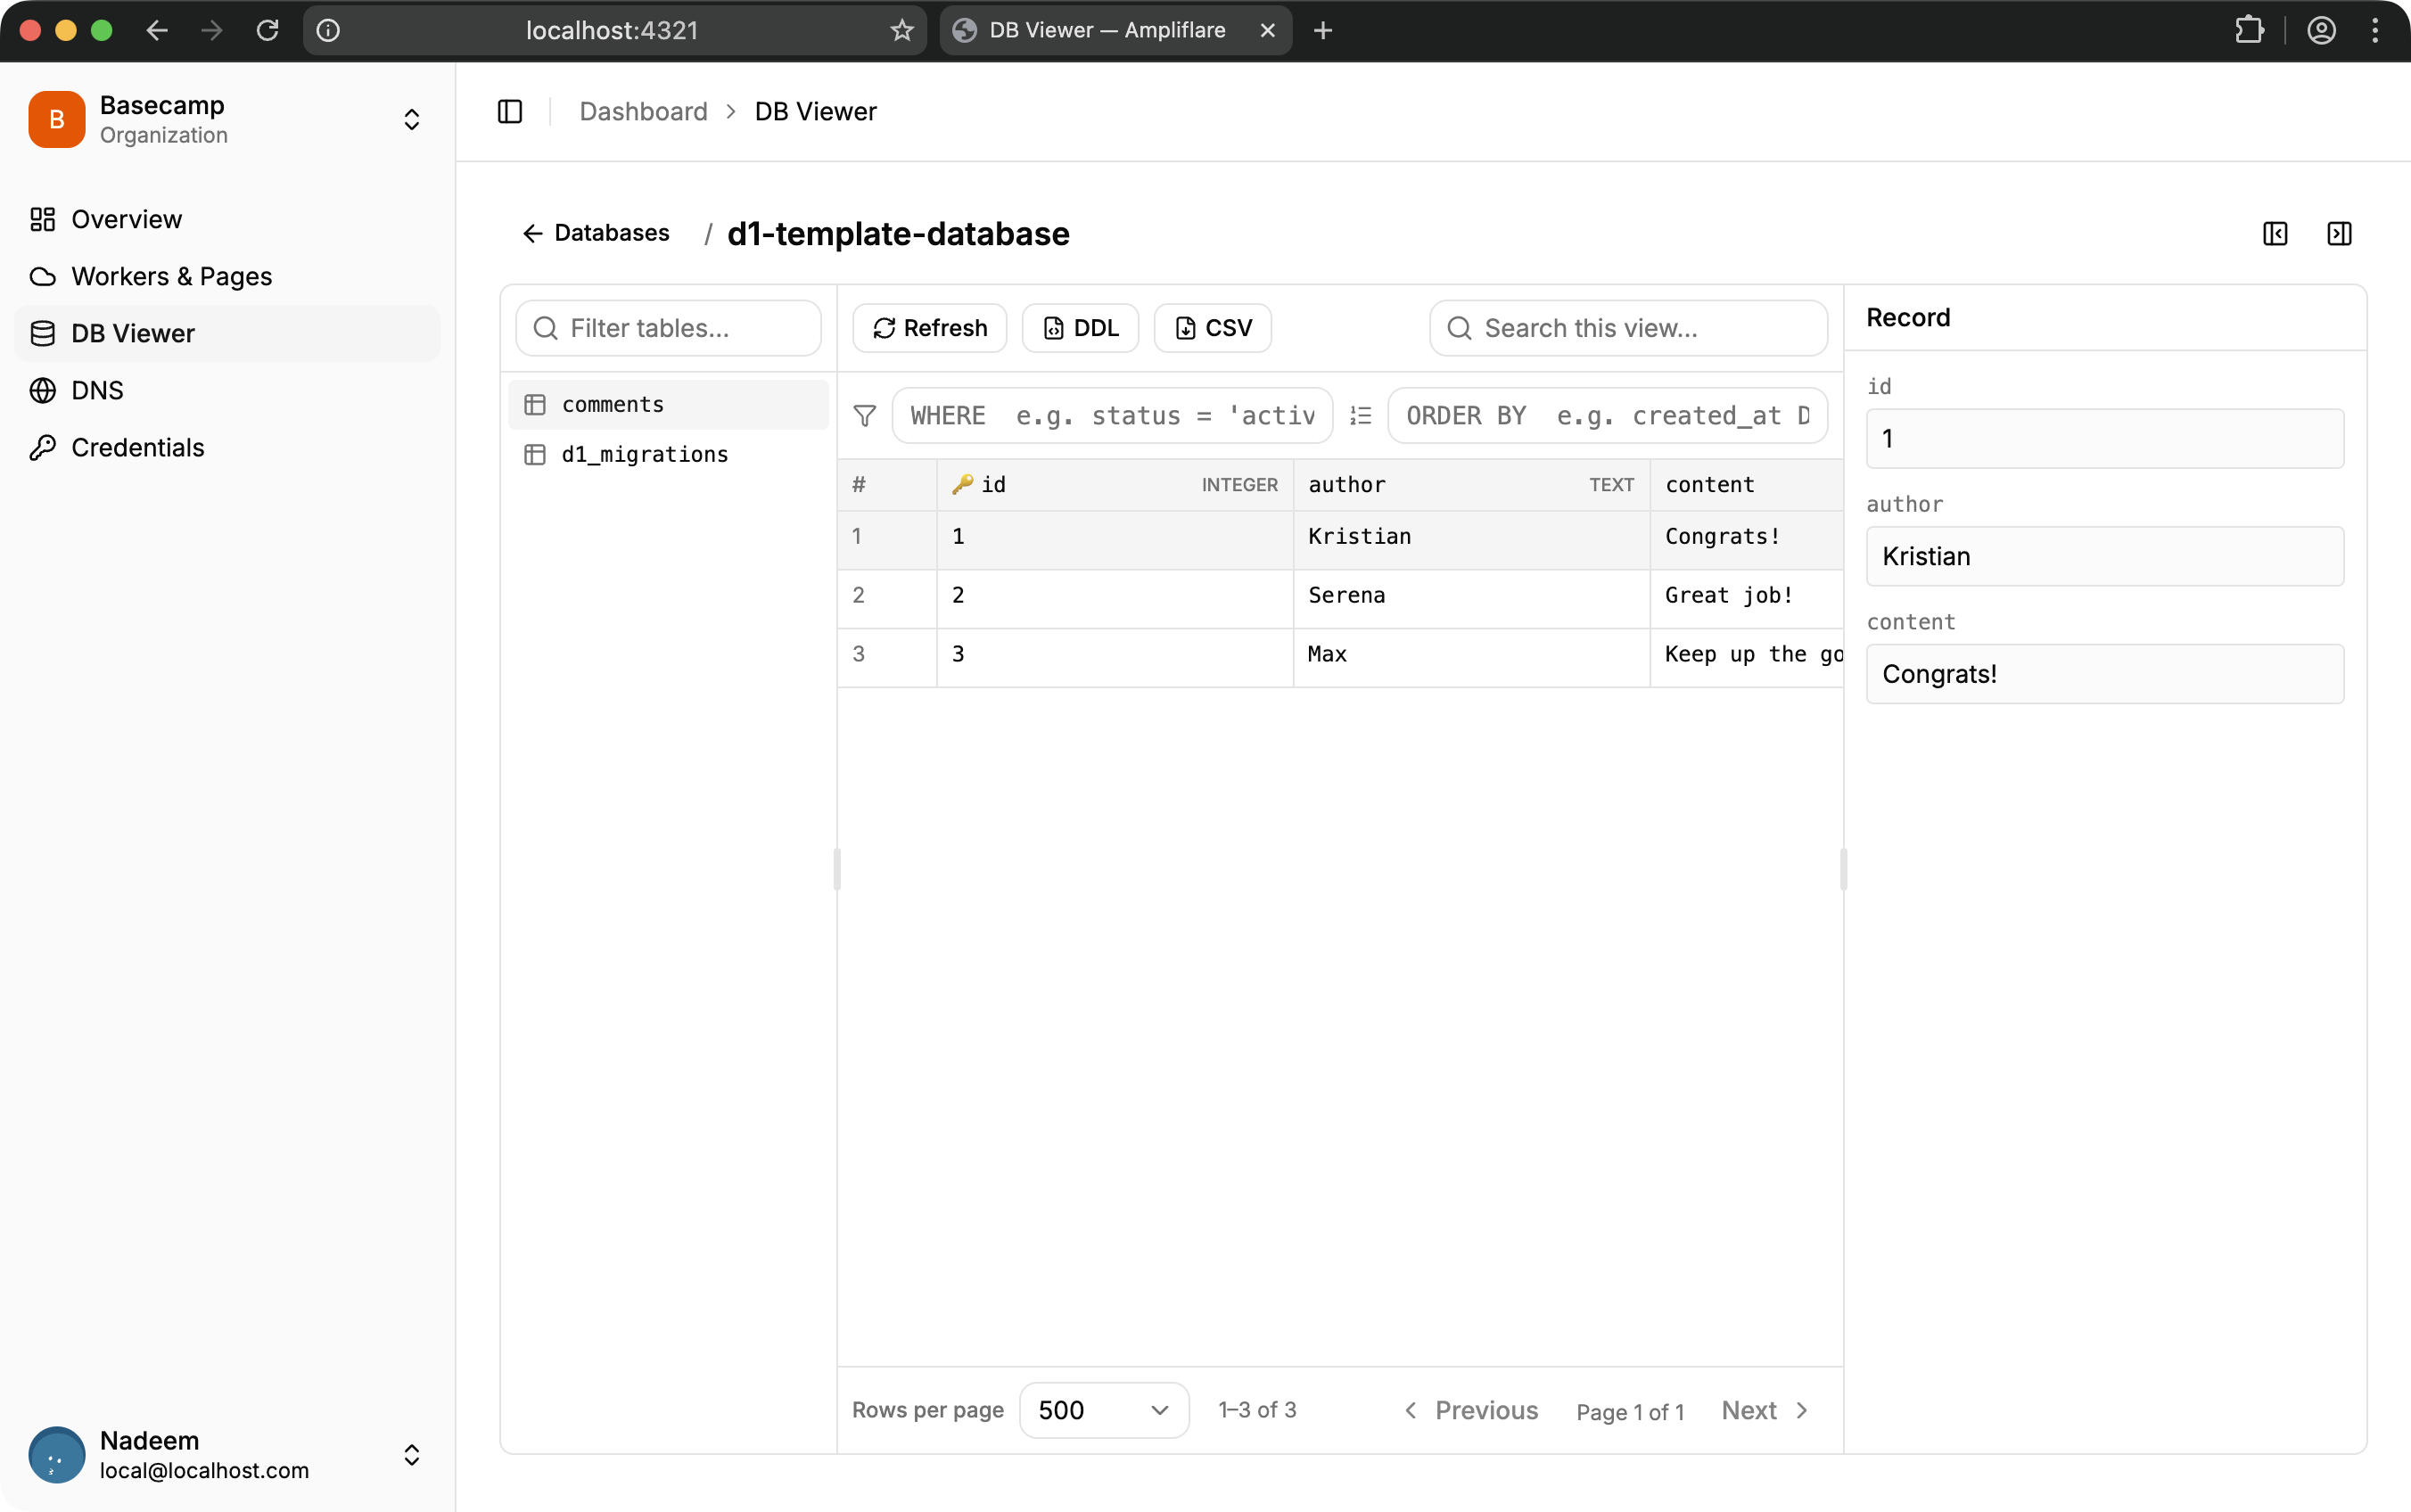View site information icon in address bar
Viewport: 2411px width, 1512px height.
328,30
